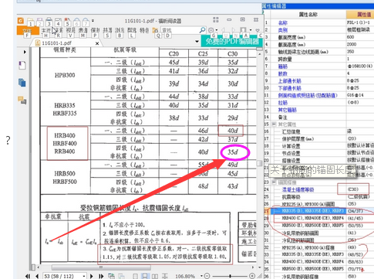The image size is (374, 279).
Task: Click the 混凝土强度等级 property link
Action: (298, 189)
